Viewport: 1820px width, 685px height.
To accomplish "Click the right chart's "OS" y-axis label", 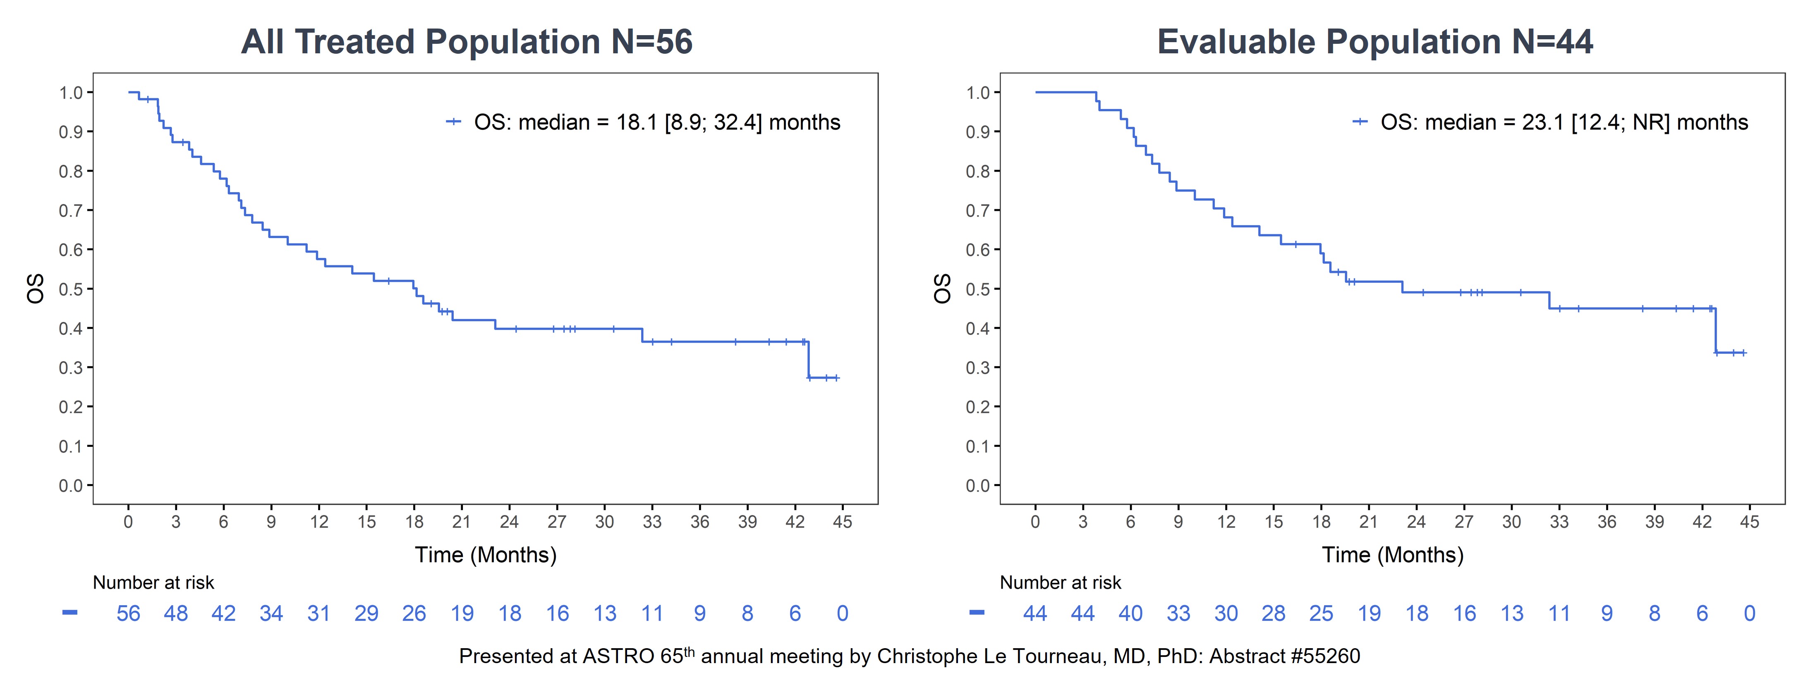I will point(943,289).
